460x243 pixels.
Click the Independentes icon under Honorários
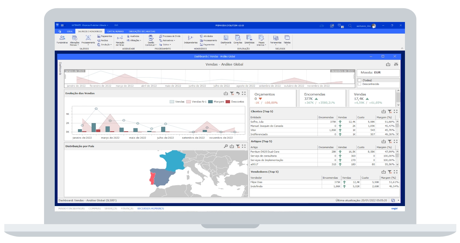point(191,39)
